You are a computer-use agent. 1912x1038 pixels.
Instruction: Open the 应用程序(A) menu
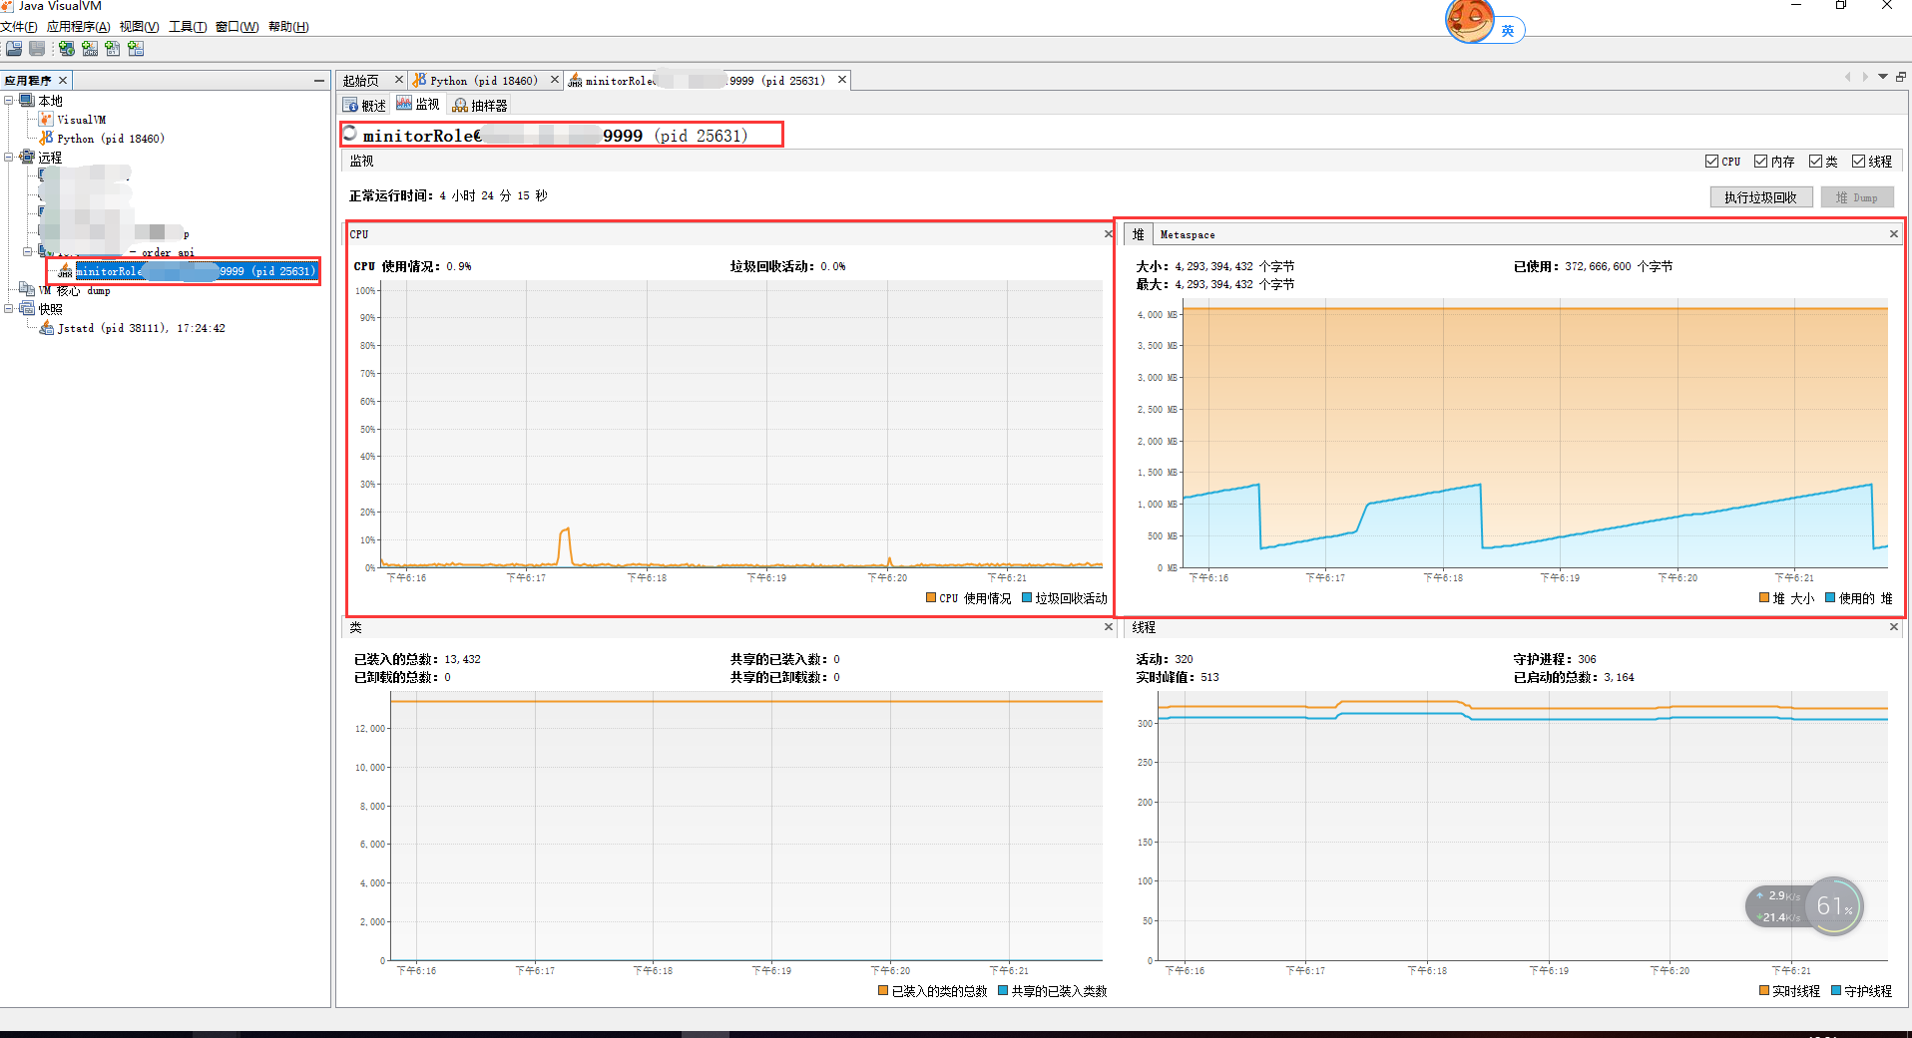click(79, 27)
